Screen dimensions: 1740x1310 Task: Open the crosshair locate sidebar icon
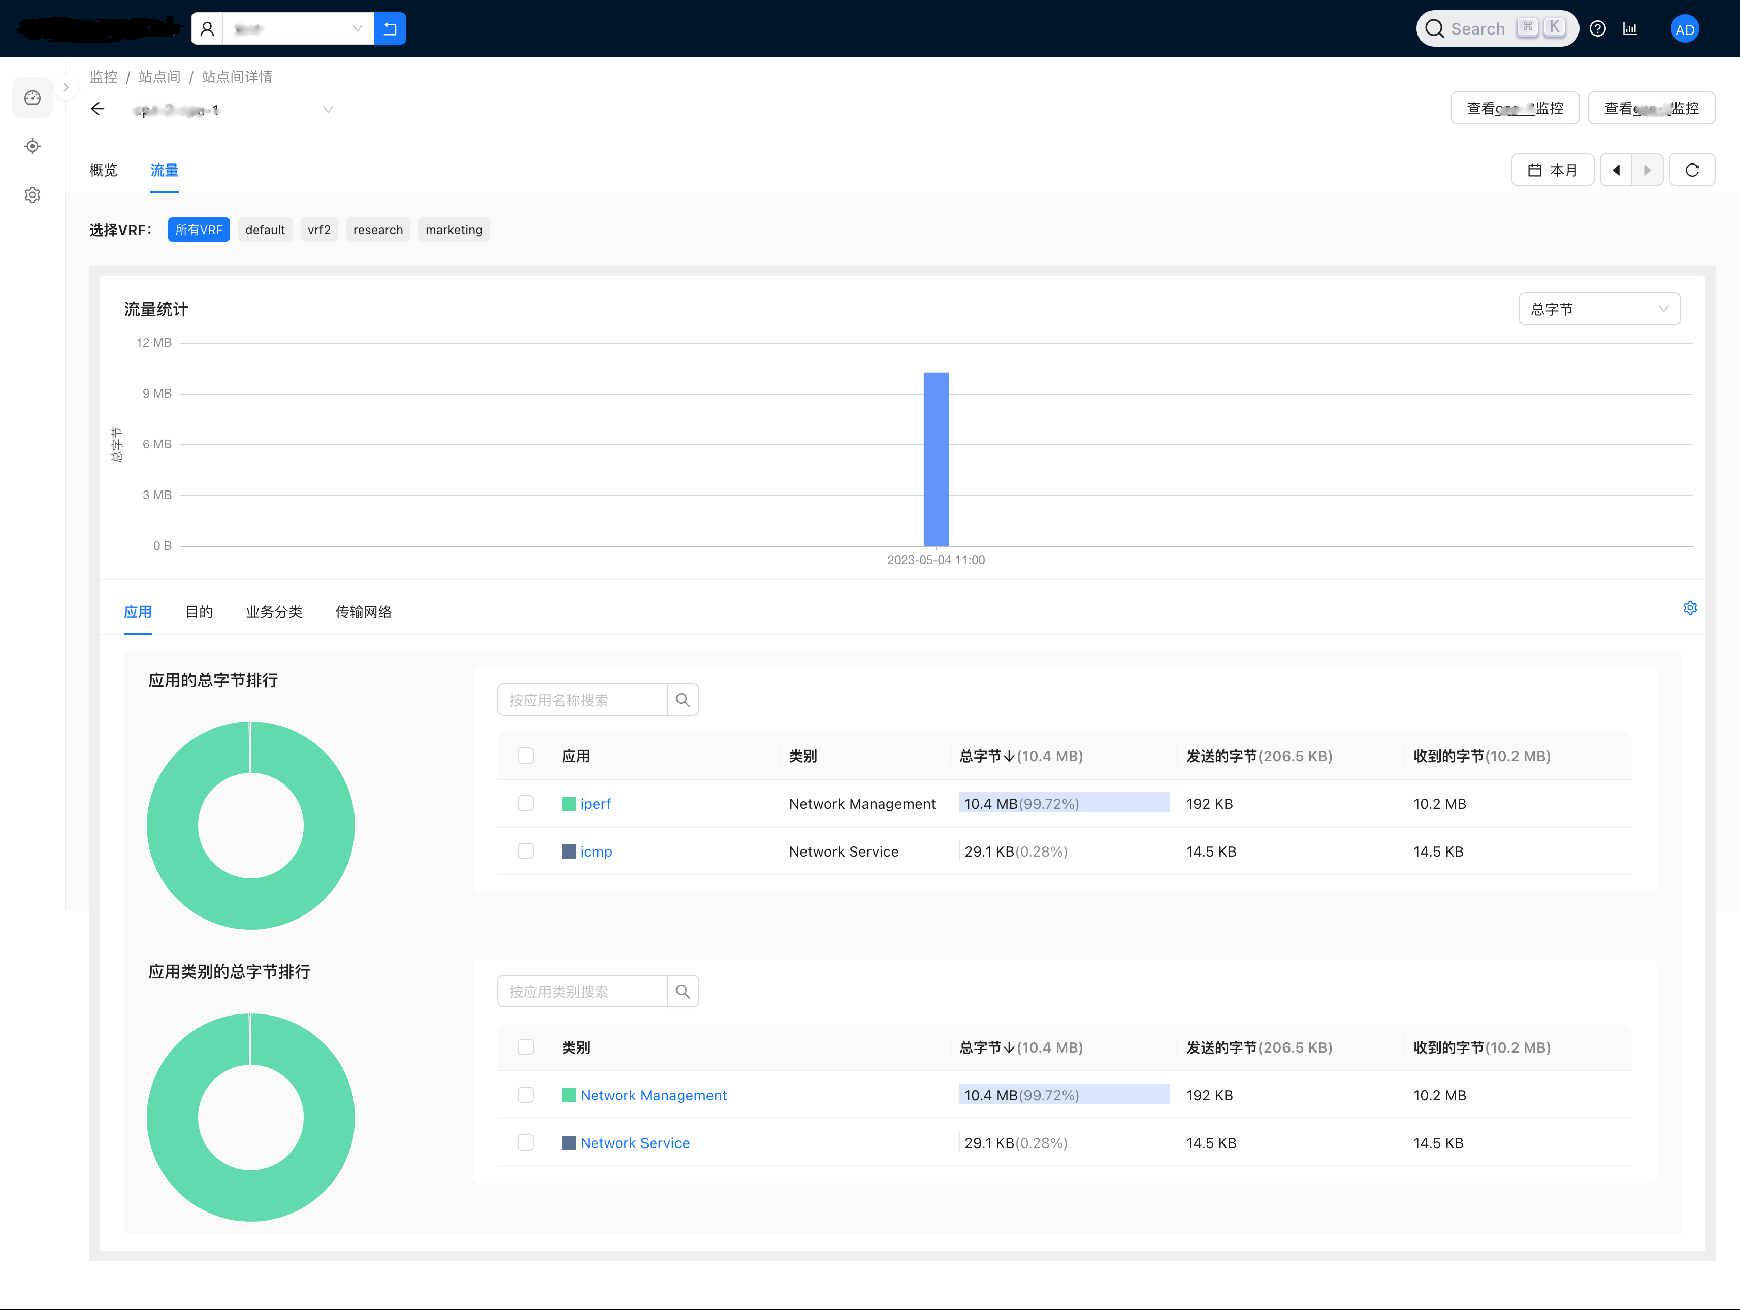pyautogui.click(x=33, y=146)
